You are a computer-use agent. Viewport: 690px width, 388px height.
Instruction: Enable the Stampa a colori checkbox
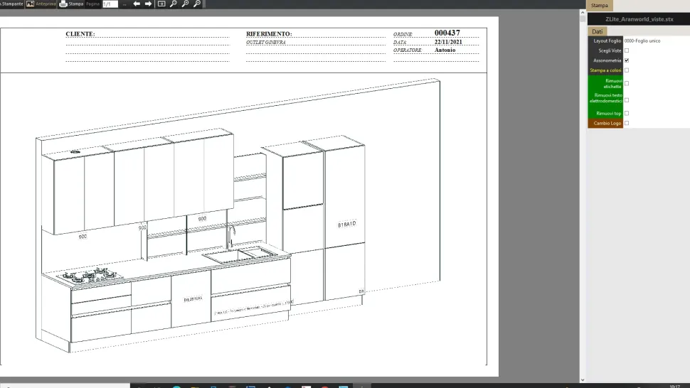[627, 70]
